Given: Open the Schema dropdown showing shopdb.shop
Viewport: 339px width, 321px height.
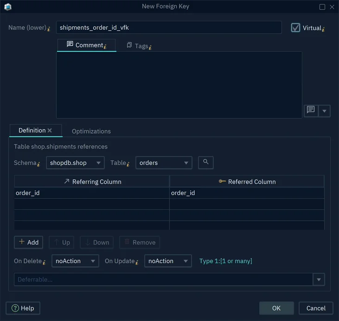Looking at the screenshot, I should (x=75, y=163).
